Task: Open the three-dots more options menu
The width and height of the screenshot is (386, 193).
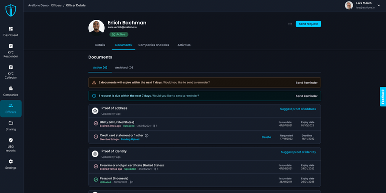Action: click(290, 24)
